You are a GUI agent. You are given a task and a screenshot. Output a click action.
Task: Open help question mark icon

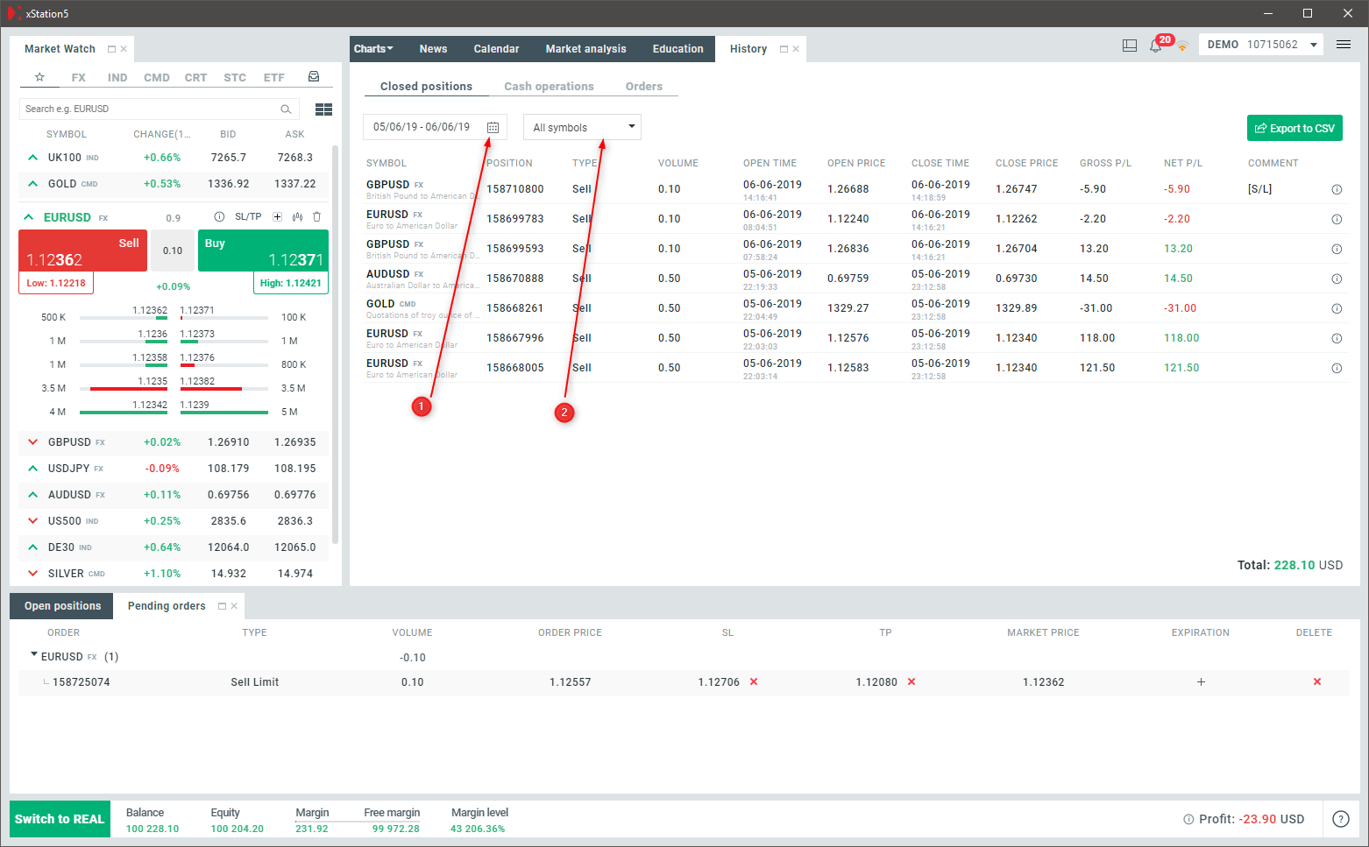(x=1341, y=819)
